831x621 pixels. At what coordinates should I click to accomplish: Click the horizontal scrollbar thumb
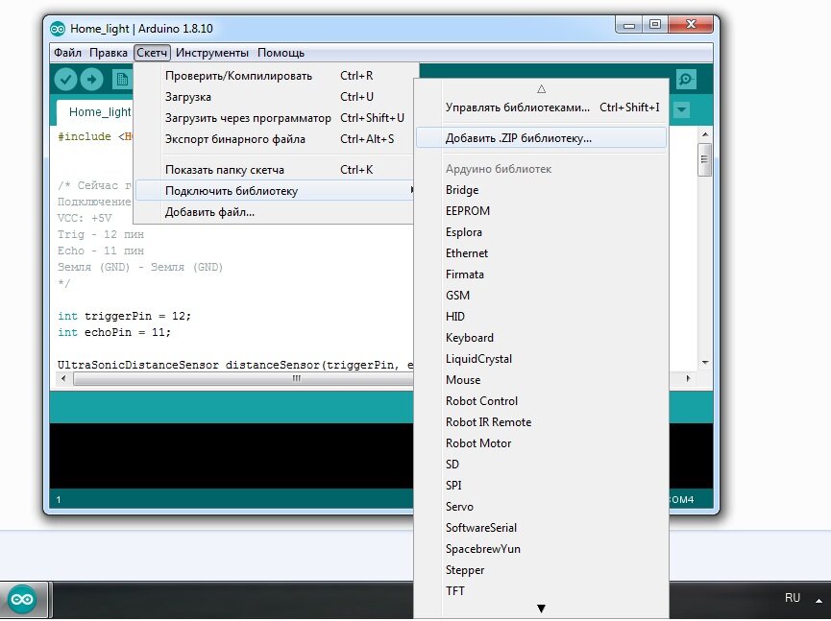click(243, 378)
